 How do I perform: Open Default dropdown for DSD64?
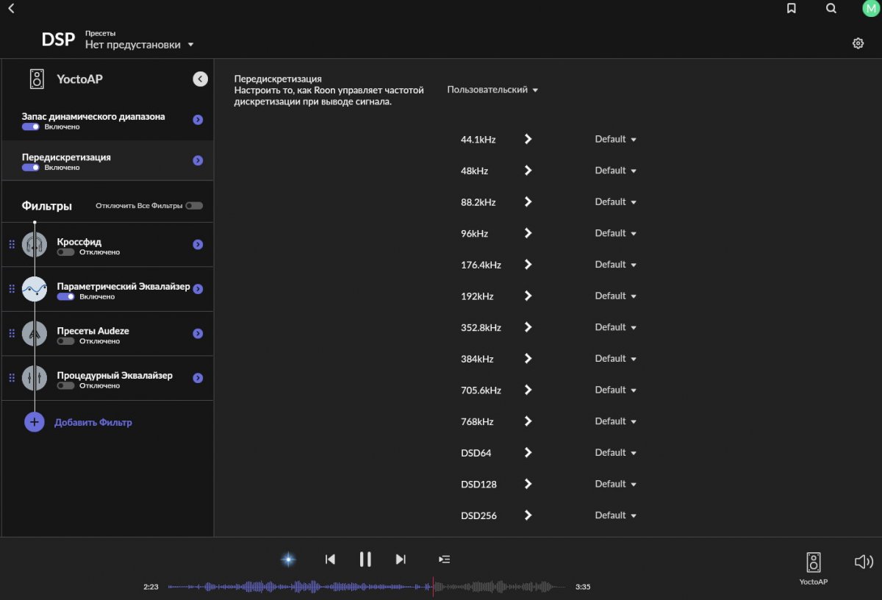615,452
